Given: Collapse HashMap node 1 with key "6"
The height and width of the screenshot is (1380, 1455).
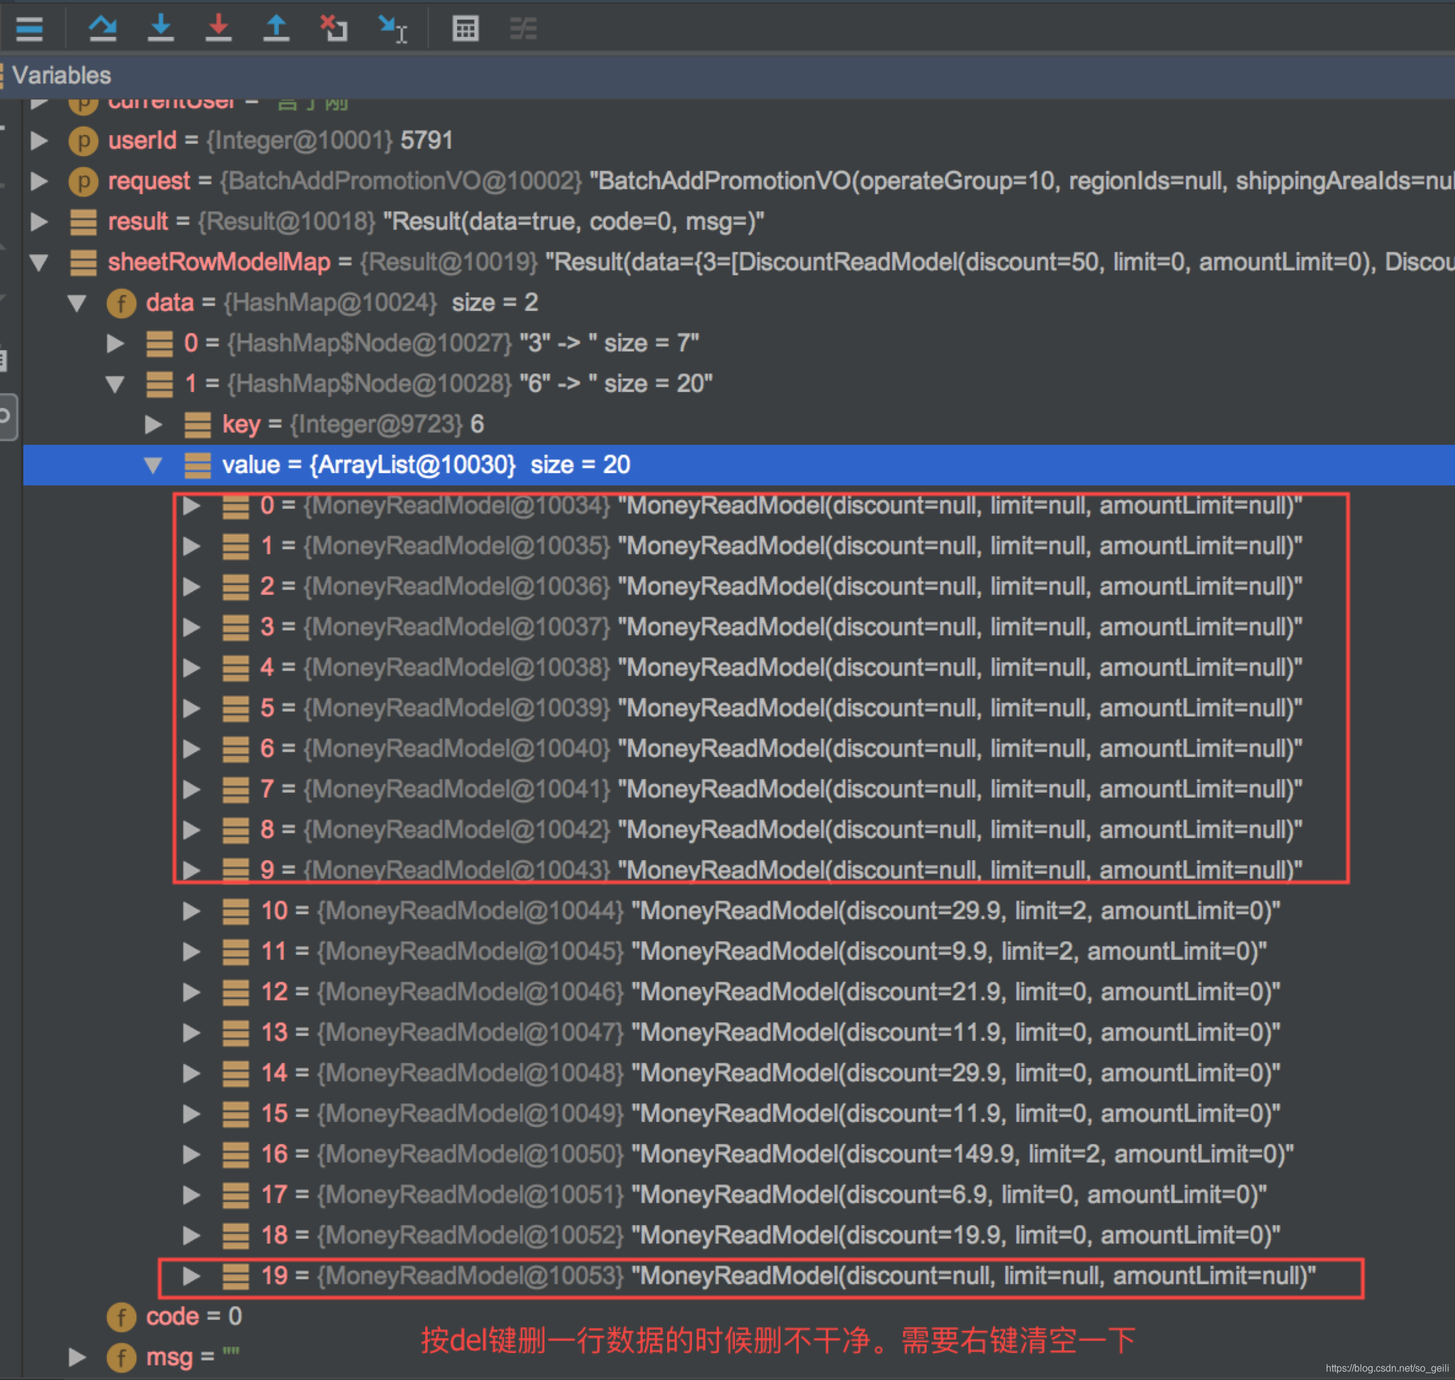Looking at the screenshot, I should 115,383.
